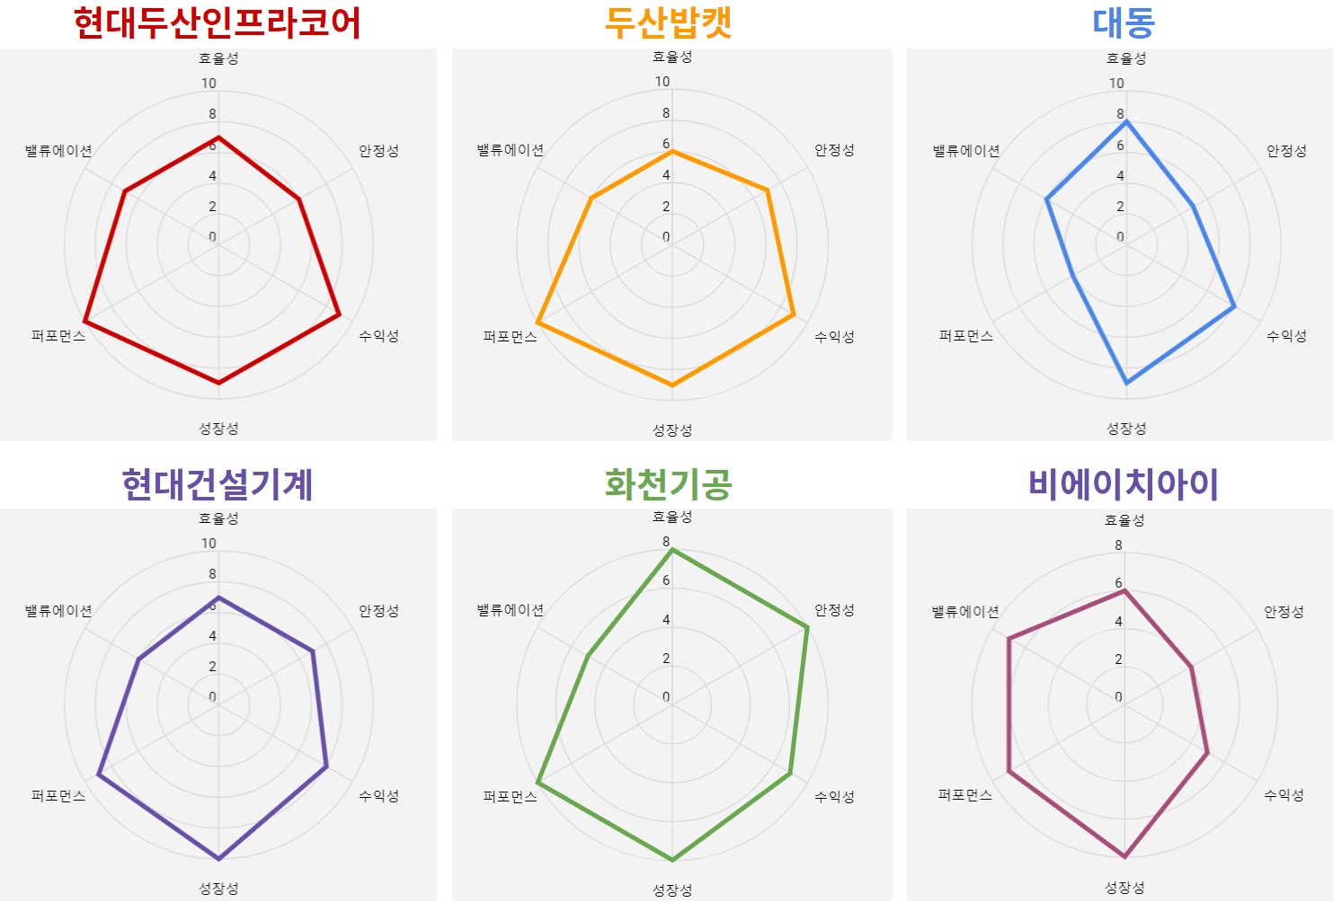Click 안정성 vertex of green 화천기공 polygon
Image resolution: width=1333 pixels, height=903 pixels.
[807, 626]
